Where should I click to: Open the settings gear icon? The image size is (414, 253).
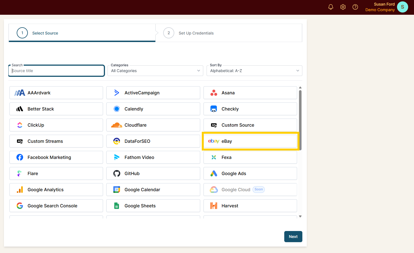[343, 7]
